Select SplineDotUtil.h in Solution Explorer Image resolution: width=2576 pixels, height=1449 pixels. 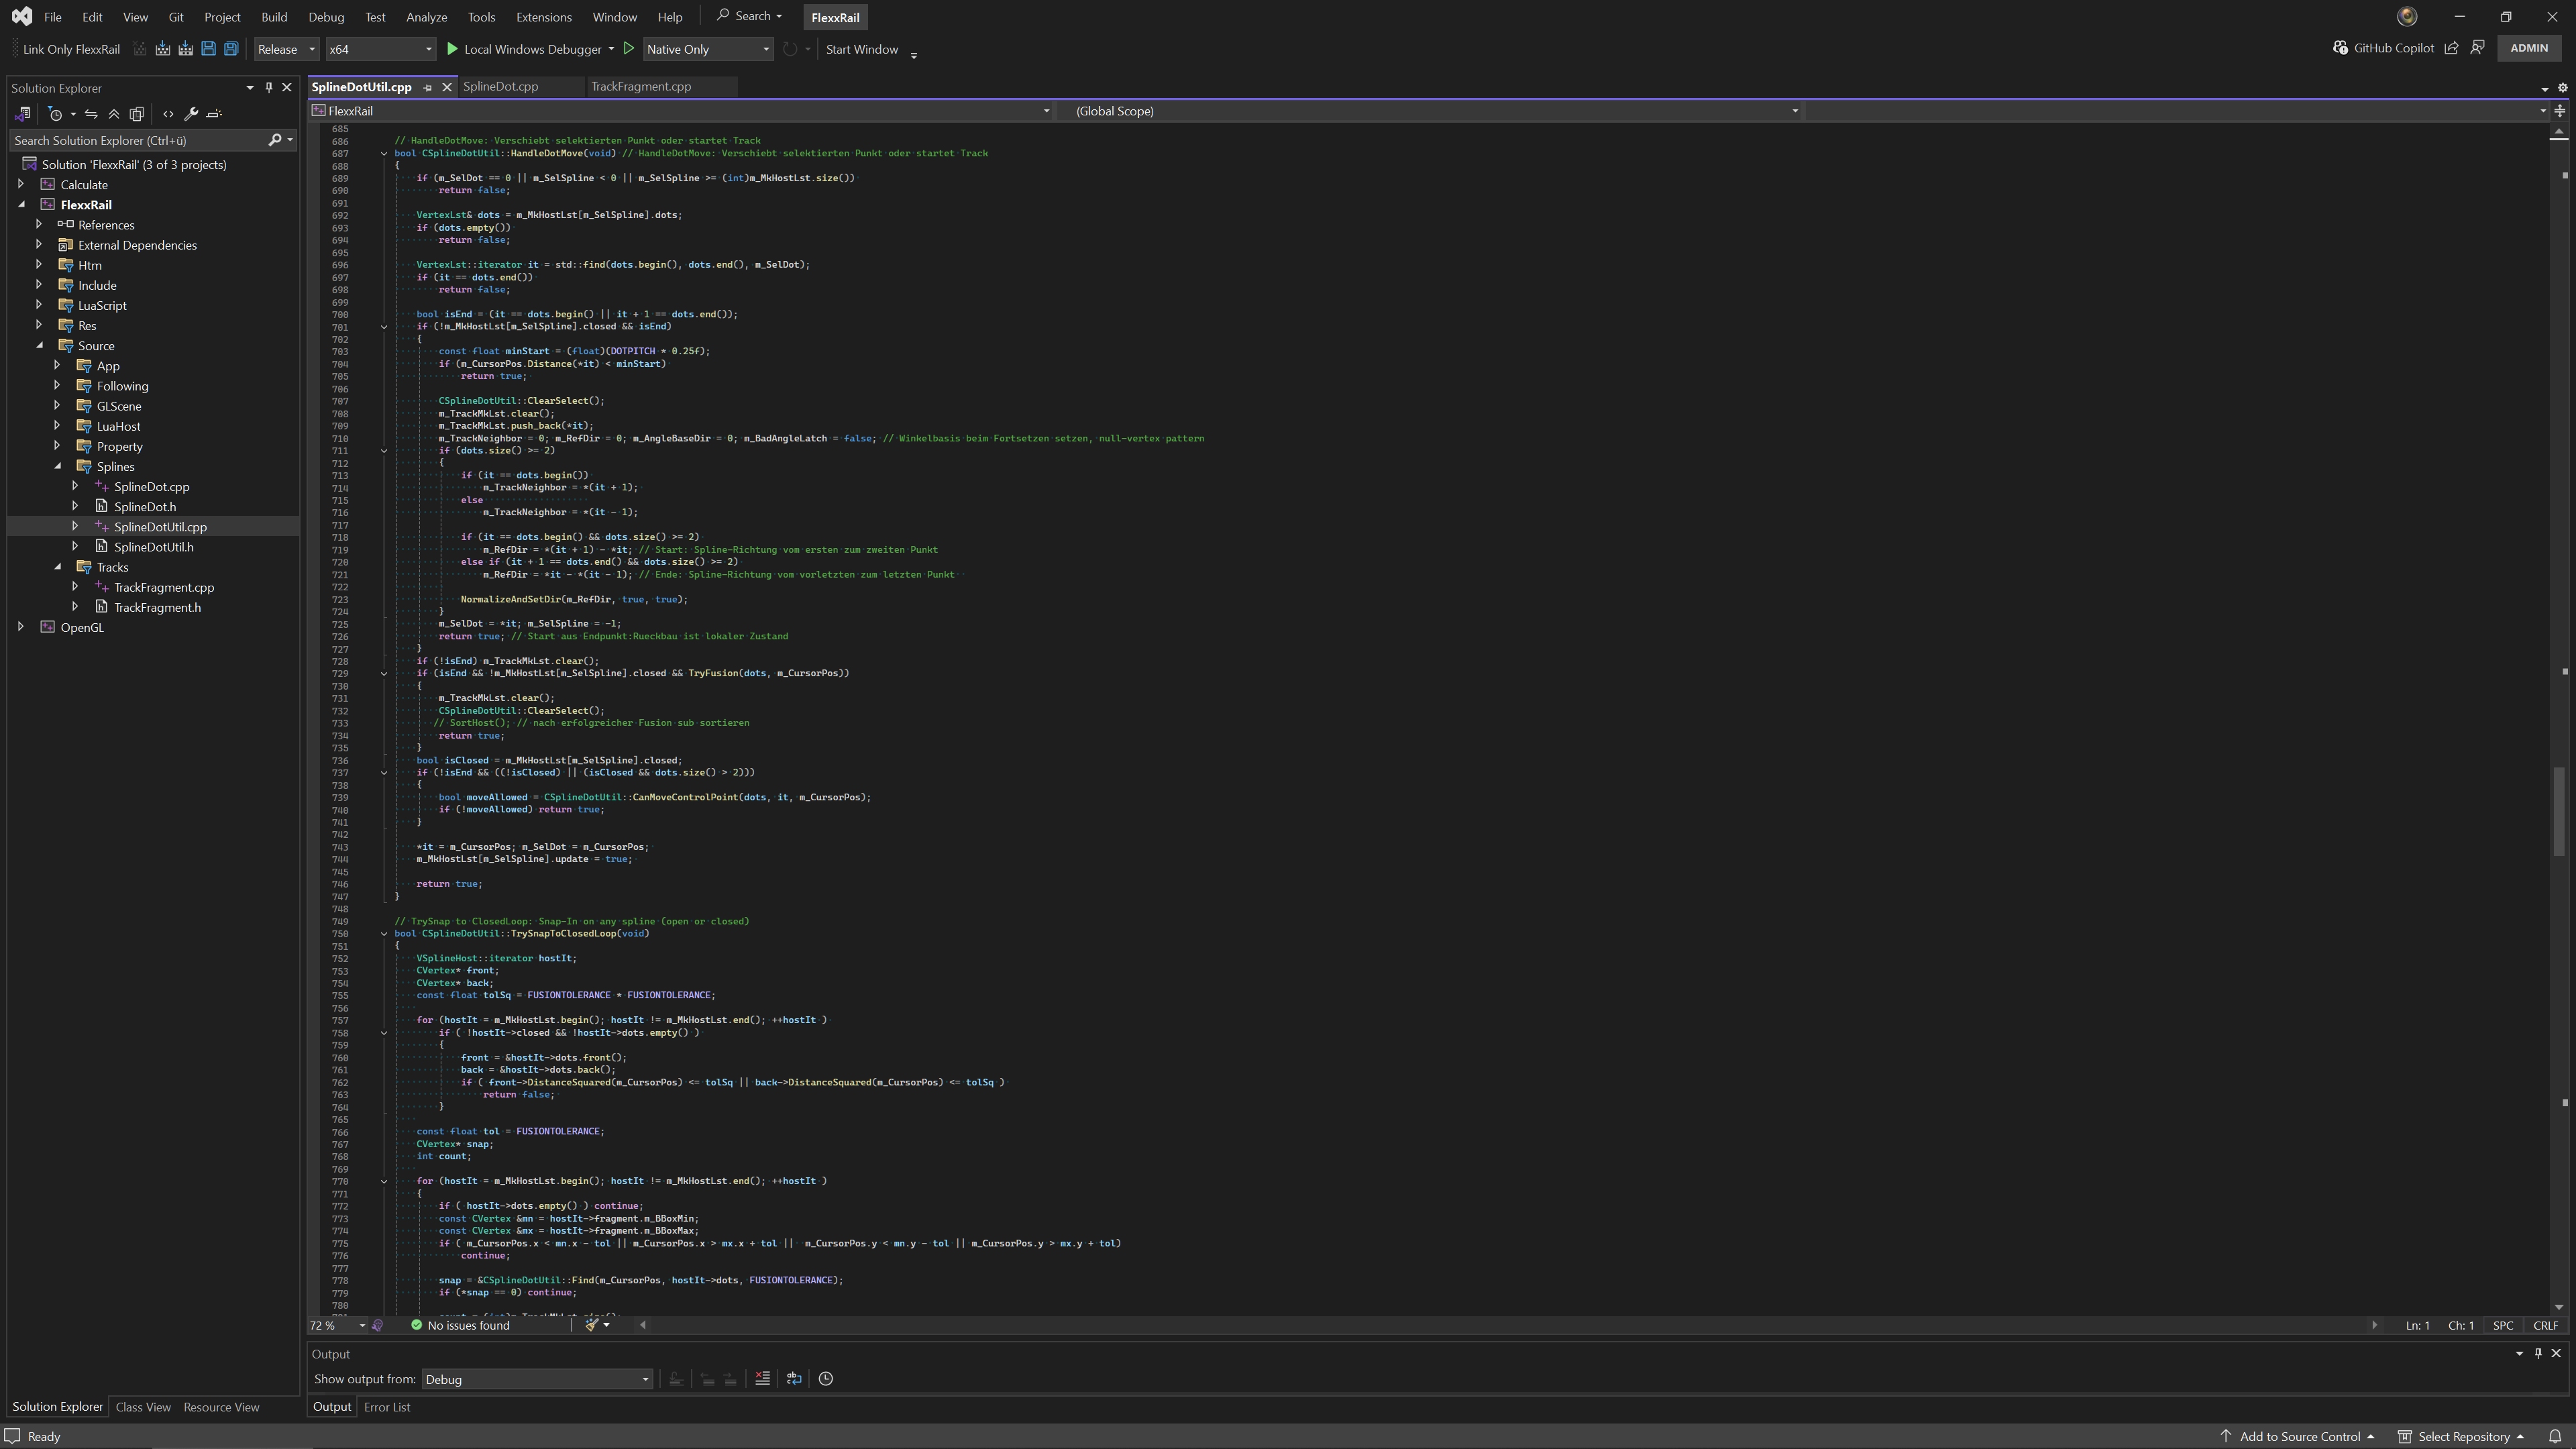click(x=153, y=547)
